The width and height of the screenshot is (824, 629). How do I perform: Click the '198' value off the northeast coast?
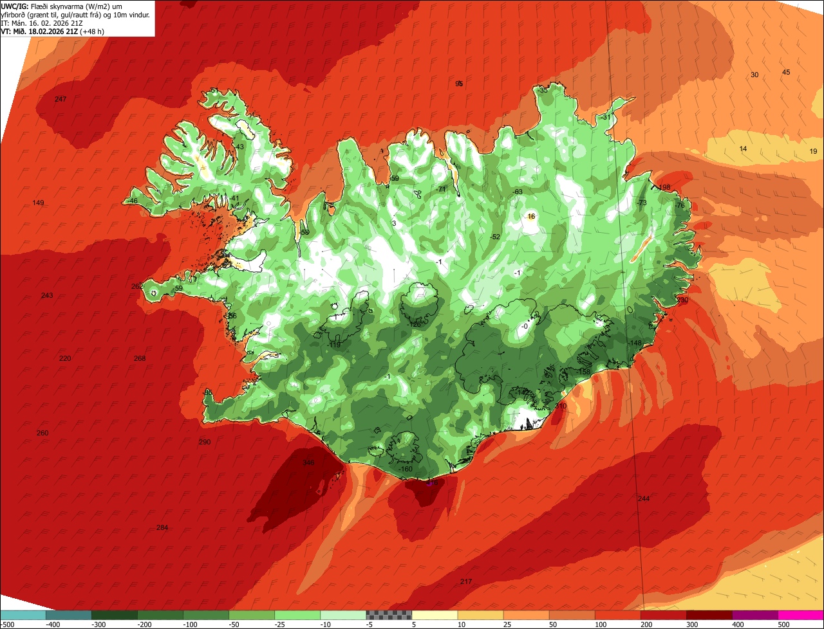point(665,187)
